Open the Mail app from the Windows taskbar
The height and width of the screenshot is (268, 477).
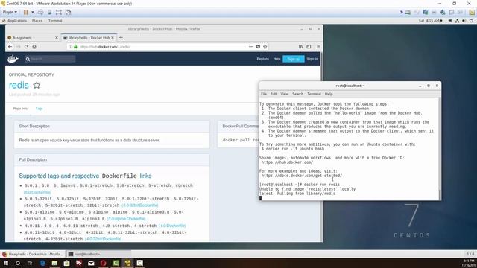[91, 263]
